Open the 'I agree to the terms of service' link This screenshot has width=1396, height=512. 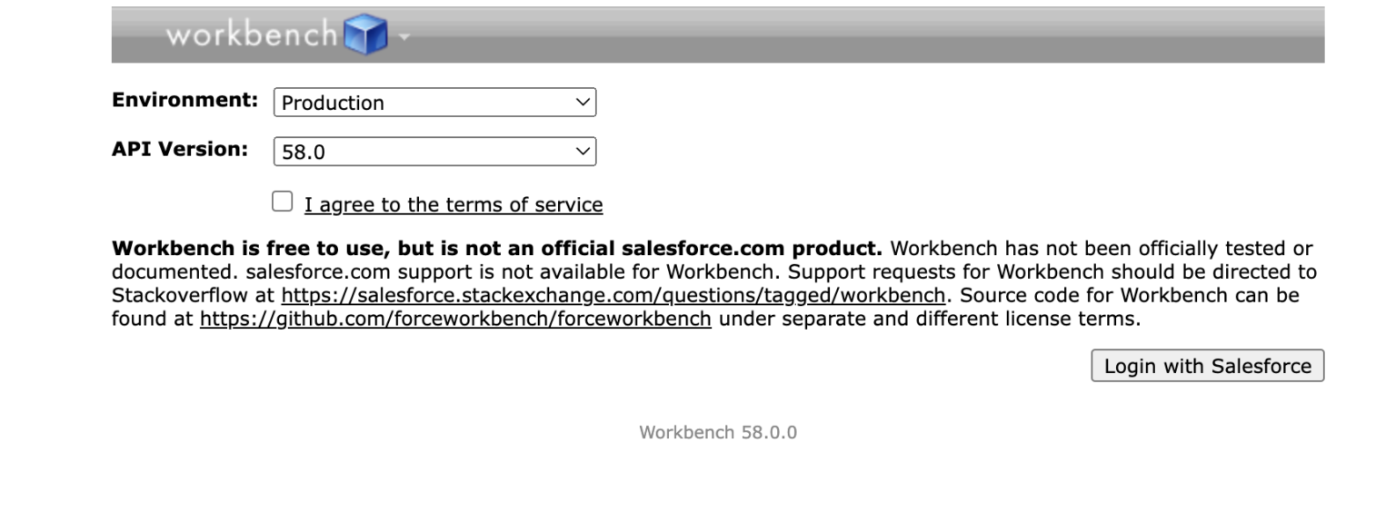click(454, 205)
